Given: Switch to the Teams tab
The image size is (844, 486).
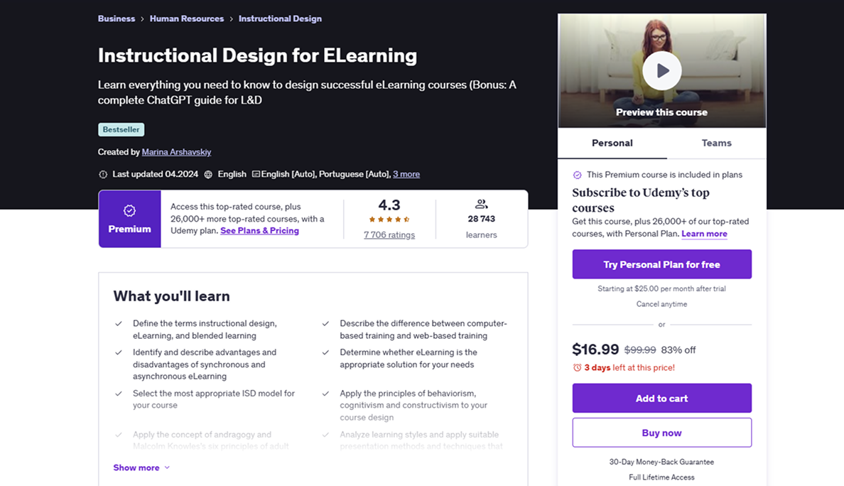Looking at the screenshot, I should 716,143.
